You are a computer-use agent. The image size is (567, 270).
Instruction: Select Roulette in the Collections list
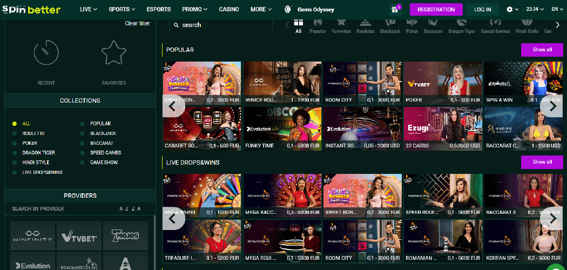(x=33, y=133)
